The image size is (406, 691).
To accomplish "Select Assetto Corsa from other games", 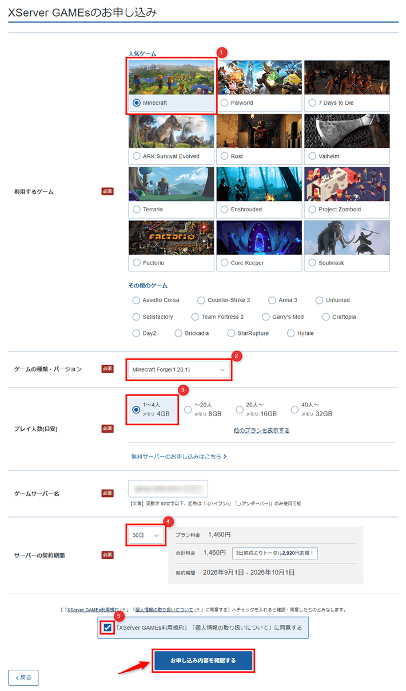I will 136,300.
